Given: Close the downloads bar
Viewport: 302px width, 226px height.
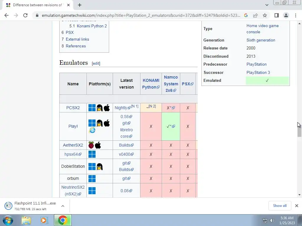Looking at the screenshot, I should (x=297, y=206).
